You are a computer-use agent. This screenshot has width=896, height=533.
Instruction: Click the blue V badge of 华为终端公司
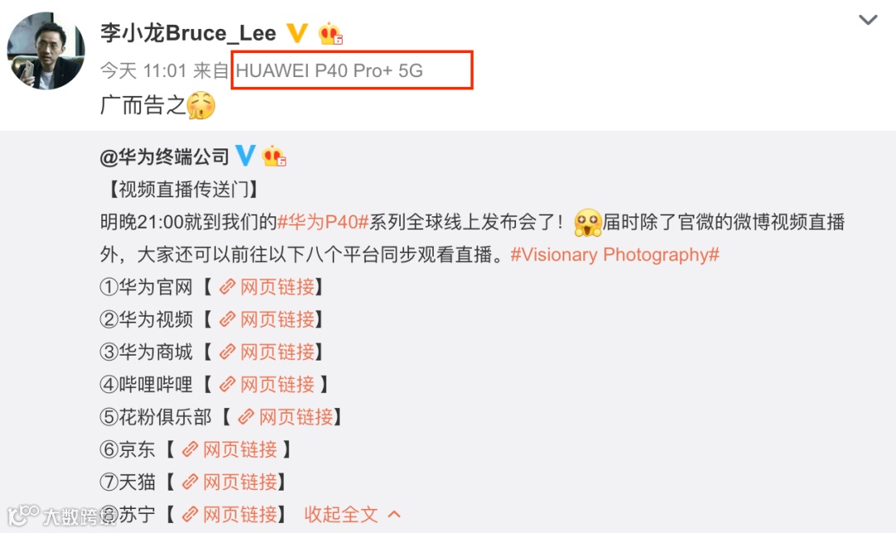click(245, 156)
